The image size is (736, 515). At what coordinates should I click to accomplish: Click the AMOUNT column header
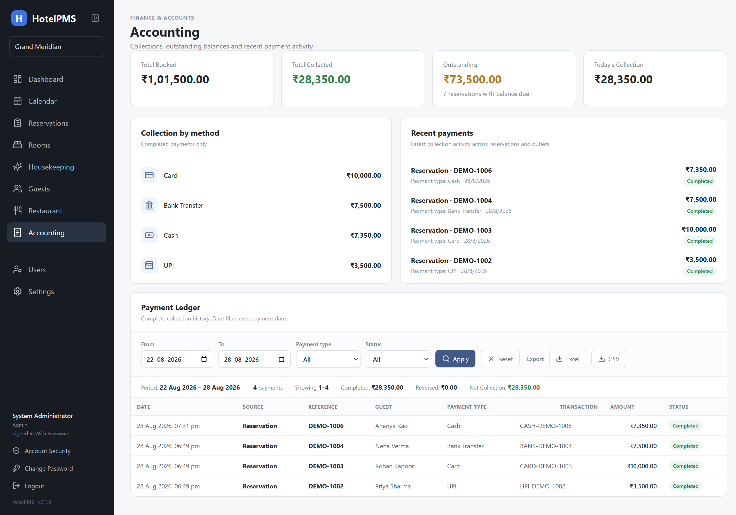click(x=622, y=407)
